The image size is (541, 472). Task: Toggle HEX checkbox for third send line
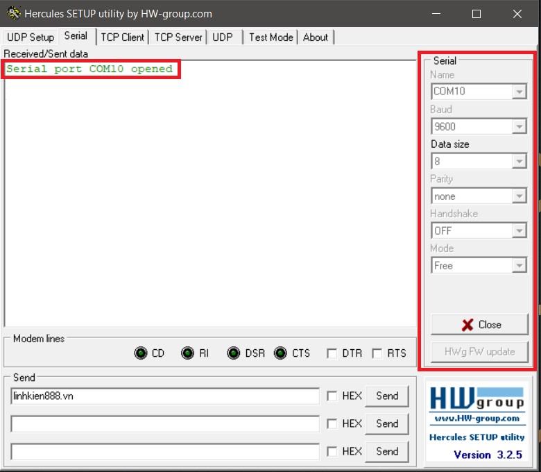[x=332, y=451]
